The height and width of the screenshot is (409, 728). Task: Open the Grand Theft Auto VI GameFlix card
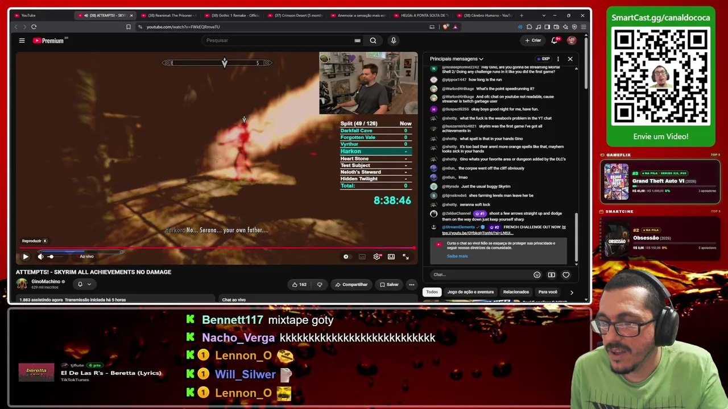click(x=660, y=182)
